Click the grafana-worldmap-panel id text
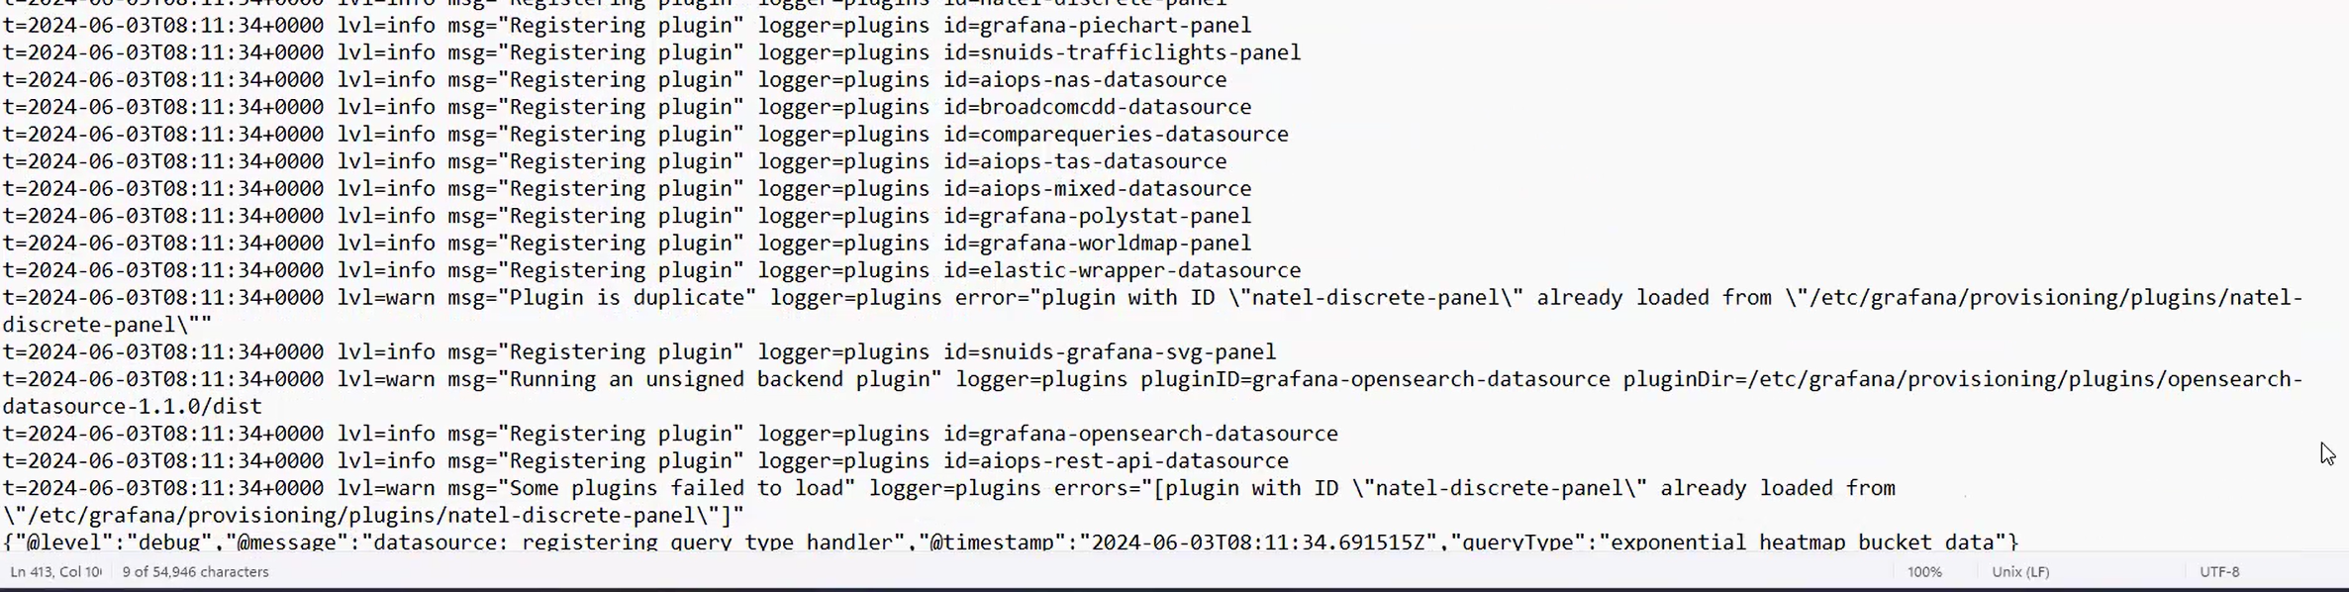The image size is (2349, 592). [x=1115, y=244]
